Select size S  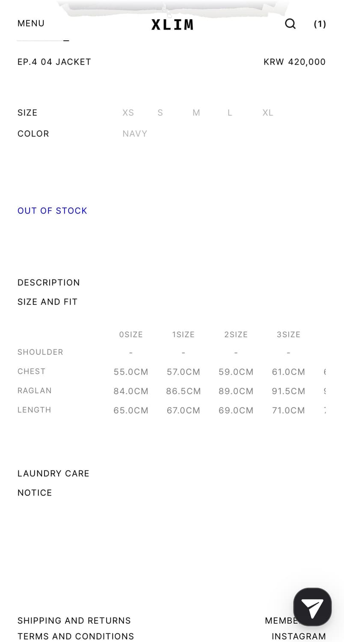pyautogui.click(x=160, y=113)
